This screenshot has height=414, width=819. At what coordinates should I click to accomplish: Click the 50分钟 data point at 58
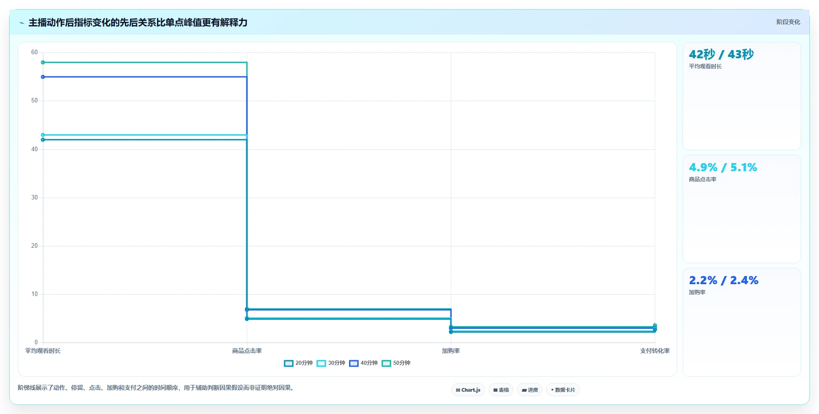tap(43, 62)
